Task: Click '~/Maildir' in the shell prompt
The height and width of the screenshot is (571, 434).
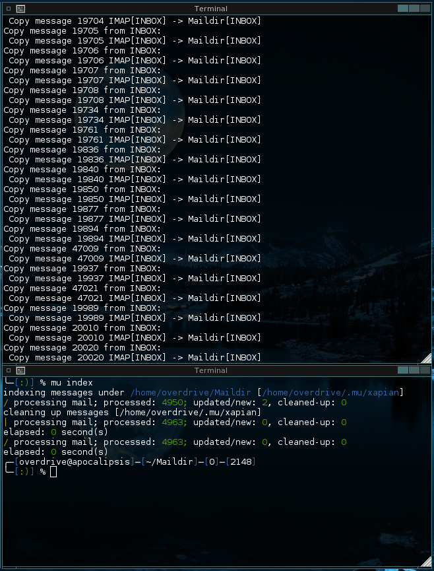Action: pos(170,462)
